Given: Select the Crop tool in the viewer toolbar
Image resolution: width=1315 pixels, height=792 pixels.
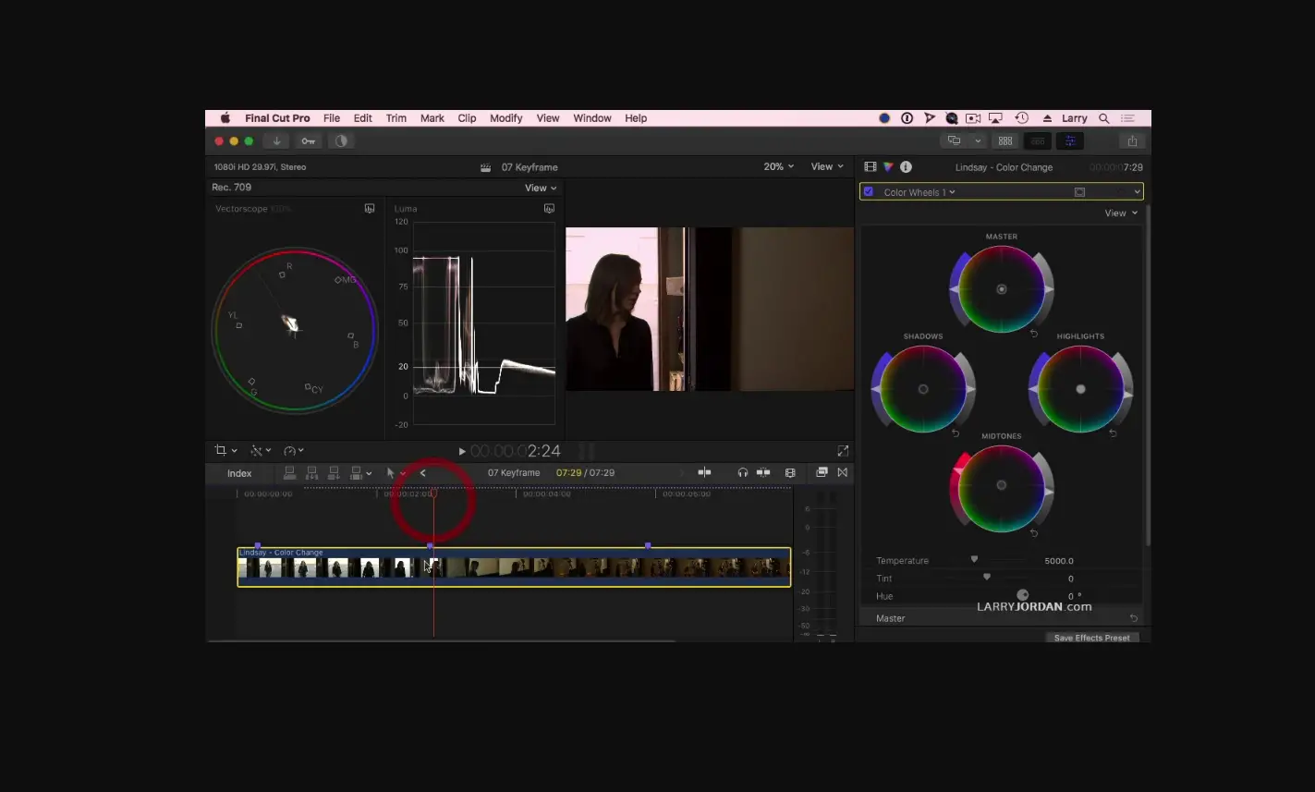Looking at the screenshot, I should tap(223, 450).
